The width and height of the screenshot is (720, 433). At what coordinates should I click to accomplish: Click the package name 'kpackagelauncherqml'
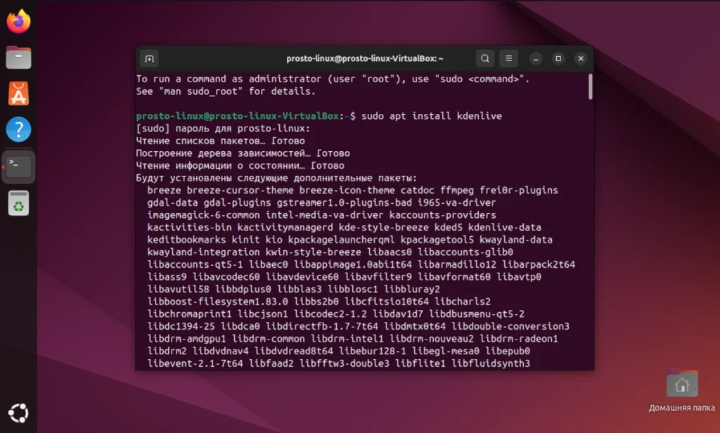point(341,240)
